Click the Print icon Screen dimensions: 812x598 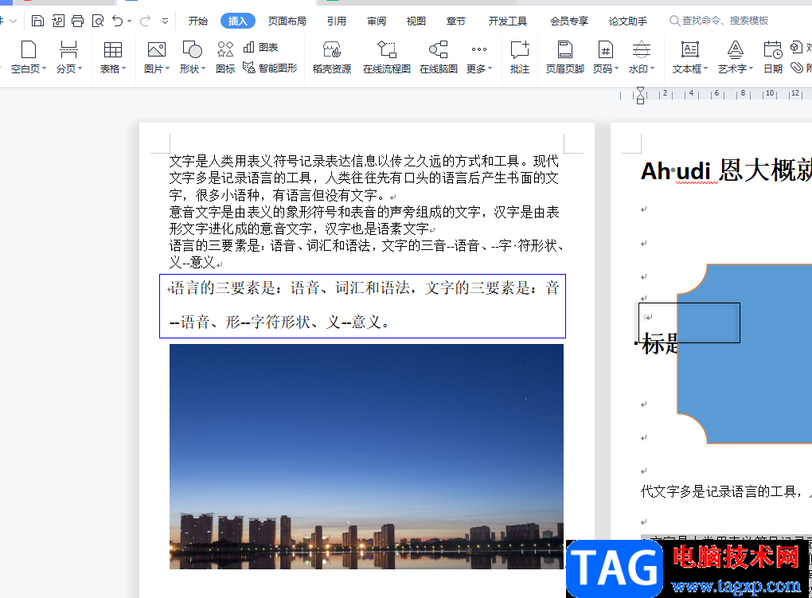point(78,21)
